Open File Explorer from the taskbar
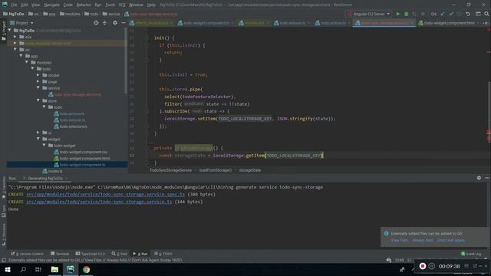This screenshot has height=276, width=491. 54,269
